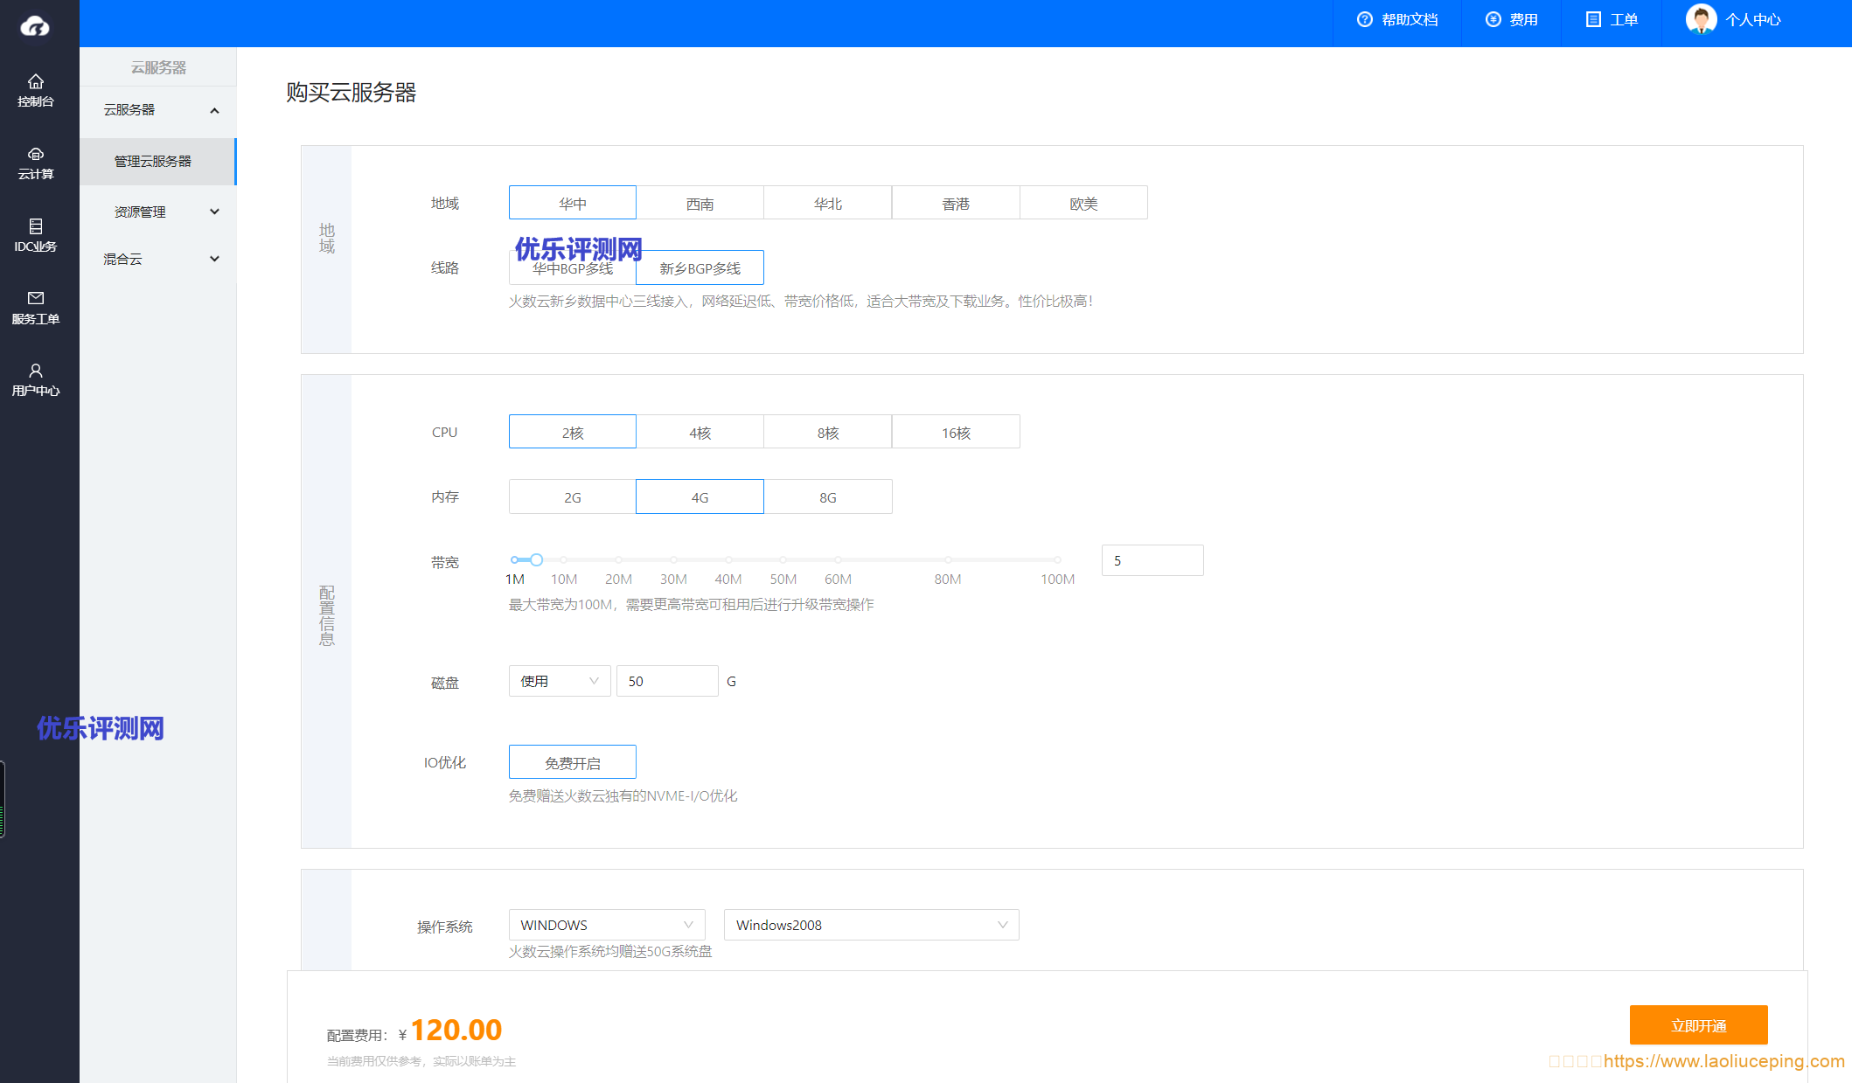
Task: Click the 免费开启 IO optimization button
Action: [572, 763]
